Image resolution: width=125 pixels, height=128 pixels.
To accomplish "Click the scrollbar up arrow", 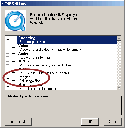I will 119,38.
